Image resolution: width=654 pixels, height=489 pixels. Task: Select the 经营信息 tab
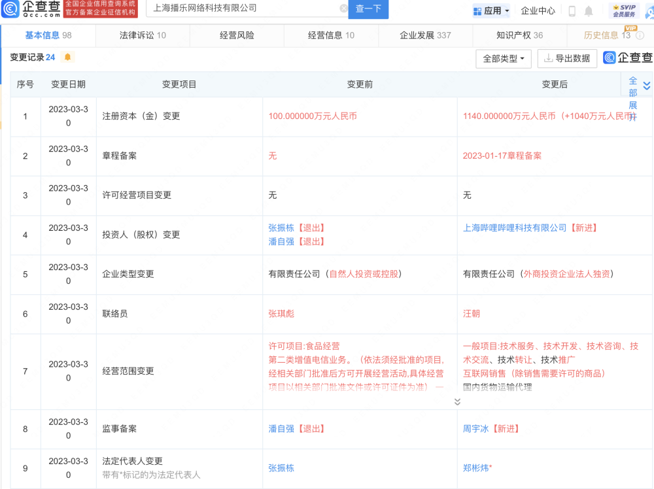click(331, 35)
